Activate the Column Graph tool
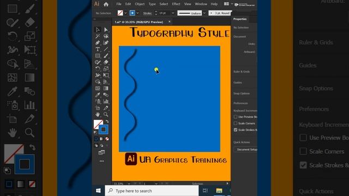Screen dimensions: 349x196 106,102
